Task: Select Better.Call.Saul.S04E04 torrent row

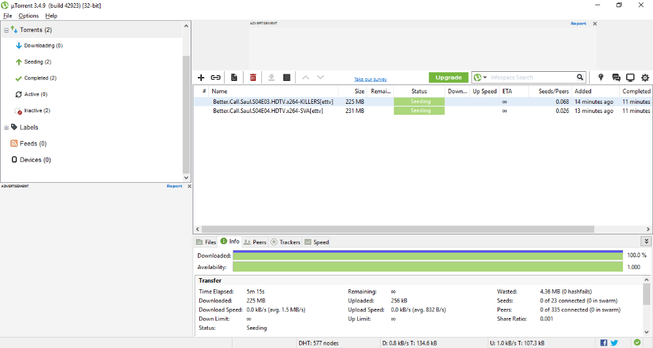Action: point(422,111)
